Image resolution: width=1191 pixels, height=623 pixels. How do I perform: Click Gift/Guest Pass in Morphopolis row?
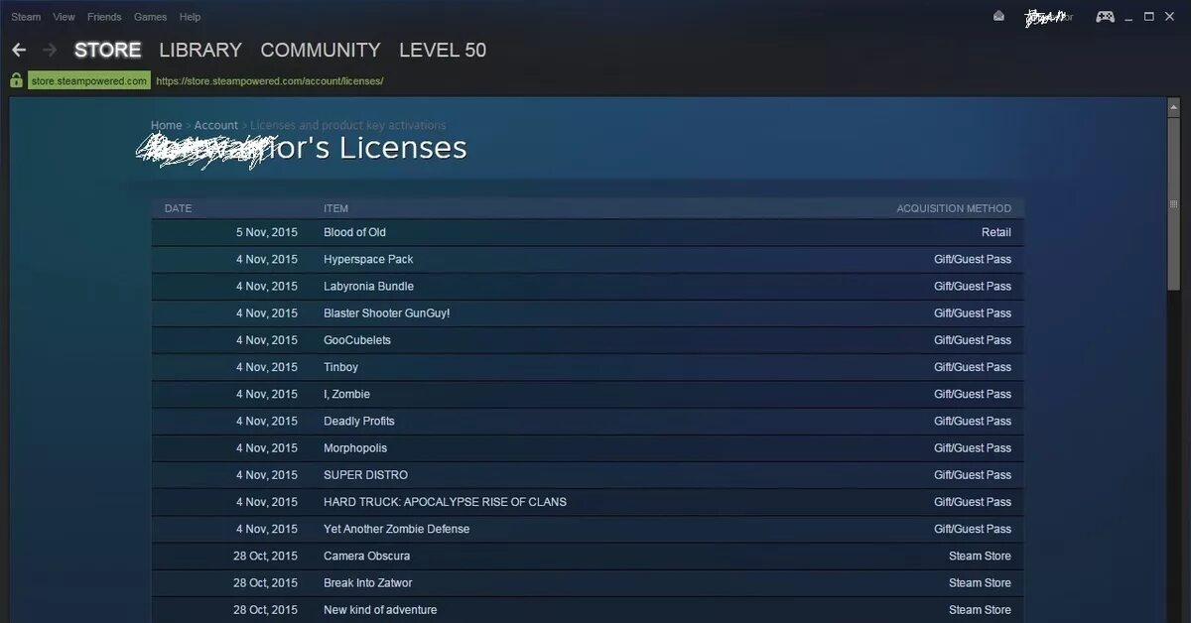(973, 447)
